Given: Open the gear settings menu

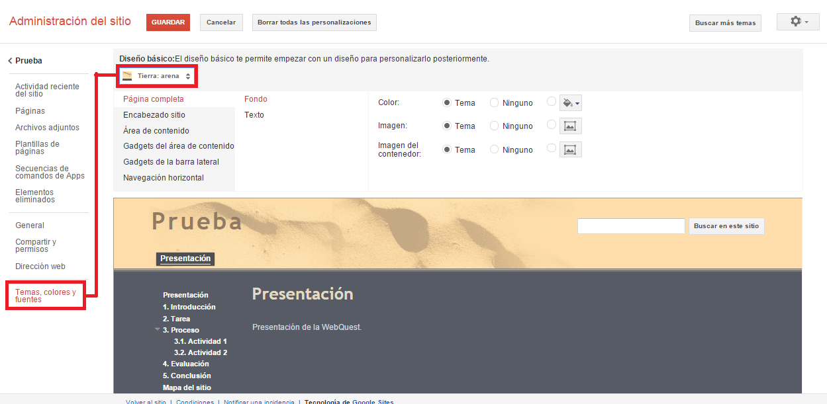Looking at the screenshot, I should [x=798, y=22].
